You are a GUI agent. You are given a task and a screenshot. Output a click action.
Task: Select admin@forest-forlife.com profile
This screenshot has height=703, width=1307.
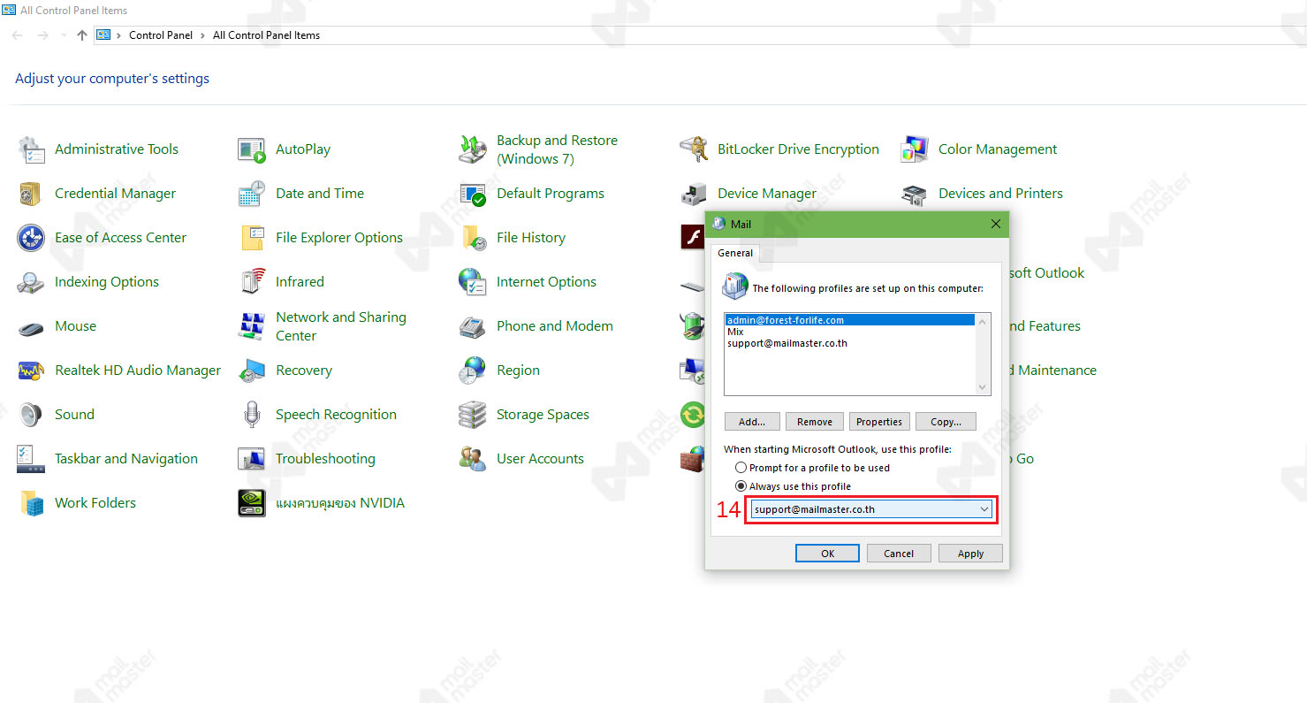(x=849, y=320)
